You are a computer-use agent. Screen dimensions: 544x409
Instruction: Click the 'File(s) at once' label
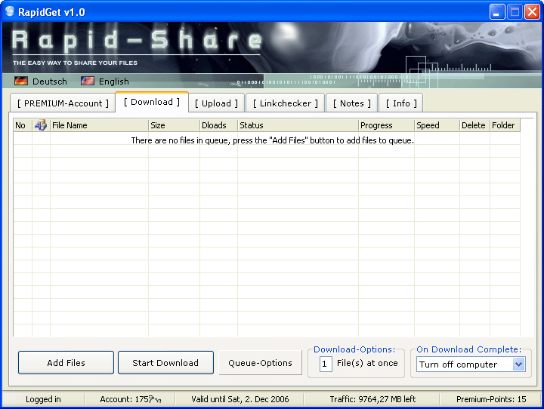(x=367, y=363)
